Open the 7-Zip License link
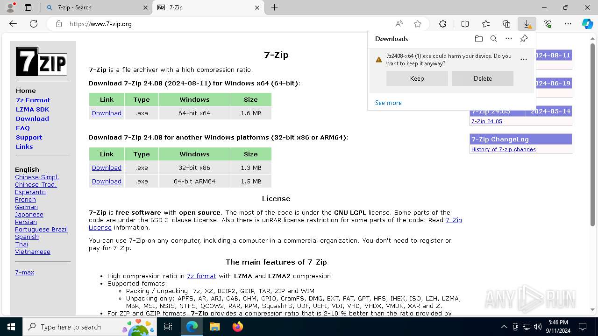This screenshot has width=598, height=336. (x=454, y=220)
